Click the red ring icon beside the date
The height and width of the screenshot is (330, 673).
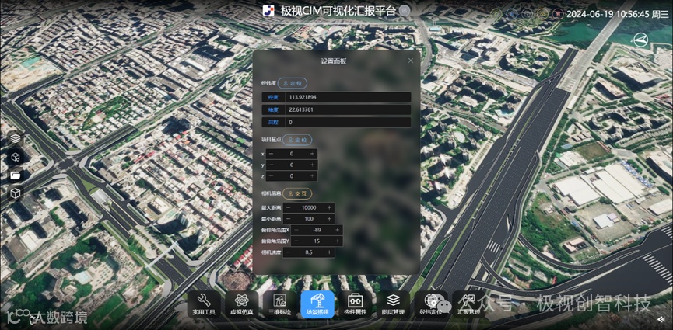coord(559,14)
